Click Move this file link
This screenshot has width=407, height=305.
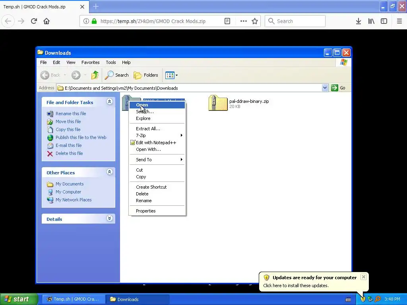pos(68,122)
